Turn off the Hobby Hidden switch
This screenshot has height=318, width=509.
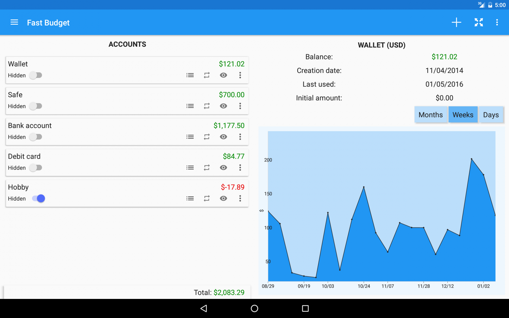coord(39,198)
